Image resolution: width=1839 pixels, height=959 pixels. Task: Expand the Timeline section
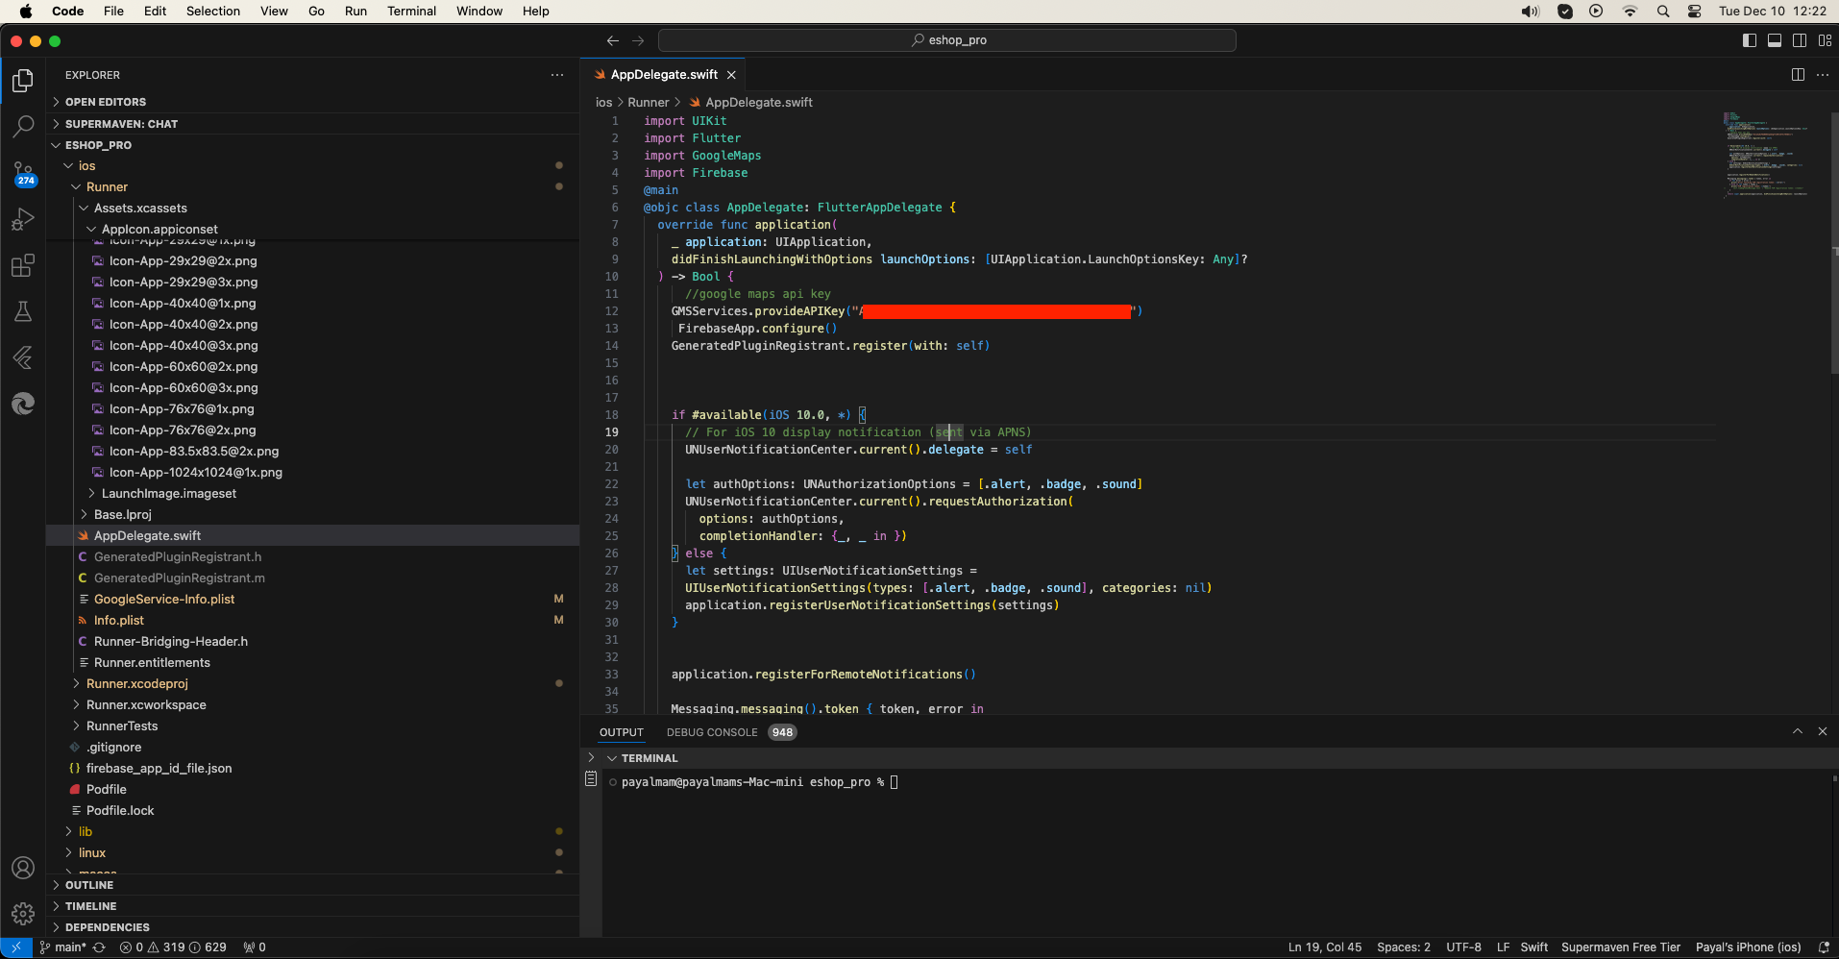(x=313, y=906)
